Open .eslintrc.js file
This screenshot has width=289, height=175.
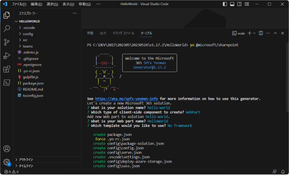pos(48,52)
